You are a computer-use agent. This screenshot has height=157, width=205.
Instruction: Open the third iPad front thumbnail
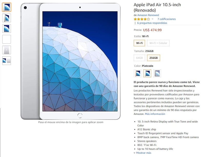(7, 28)
